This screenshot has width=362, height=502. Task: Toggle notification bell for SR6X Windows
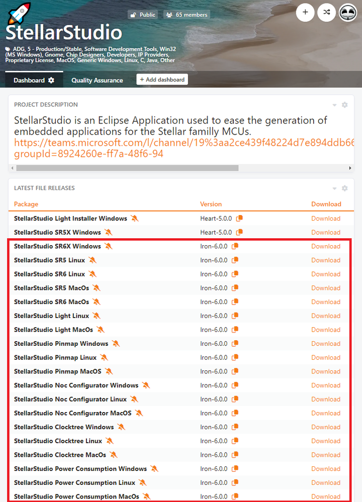coord(108,246)
